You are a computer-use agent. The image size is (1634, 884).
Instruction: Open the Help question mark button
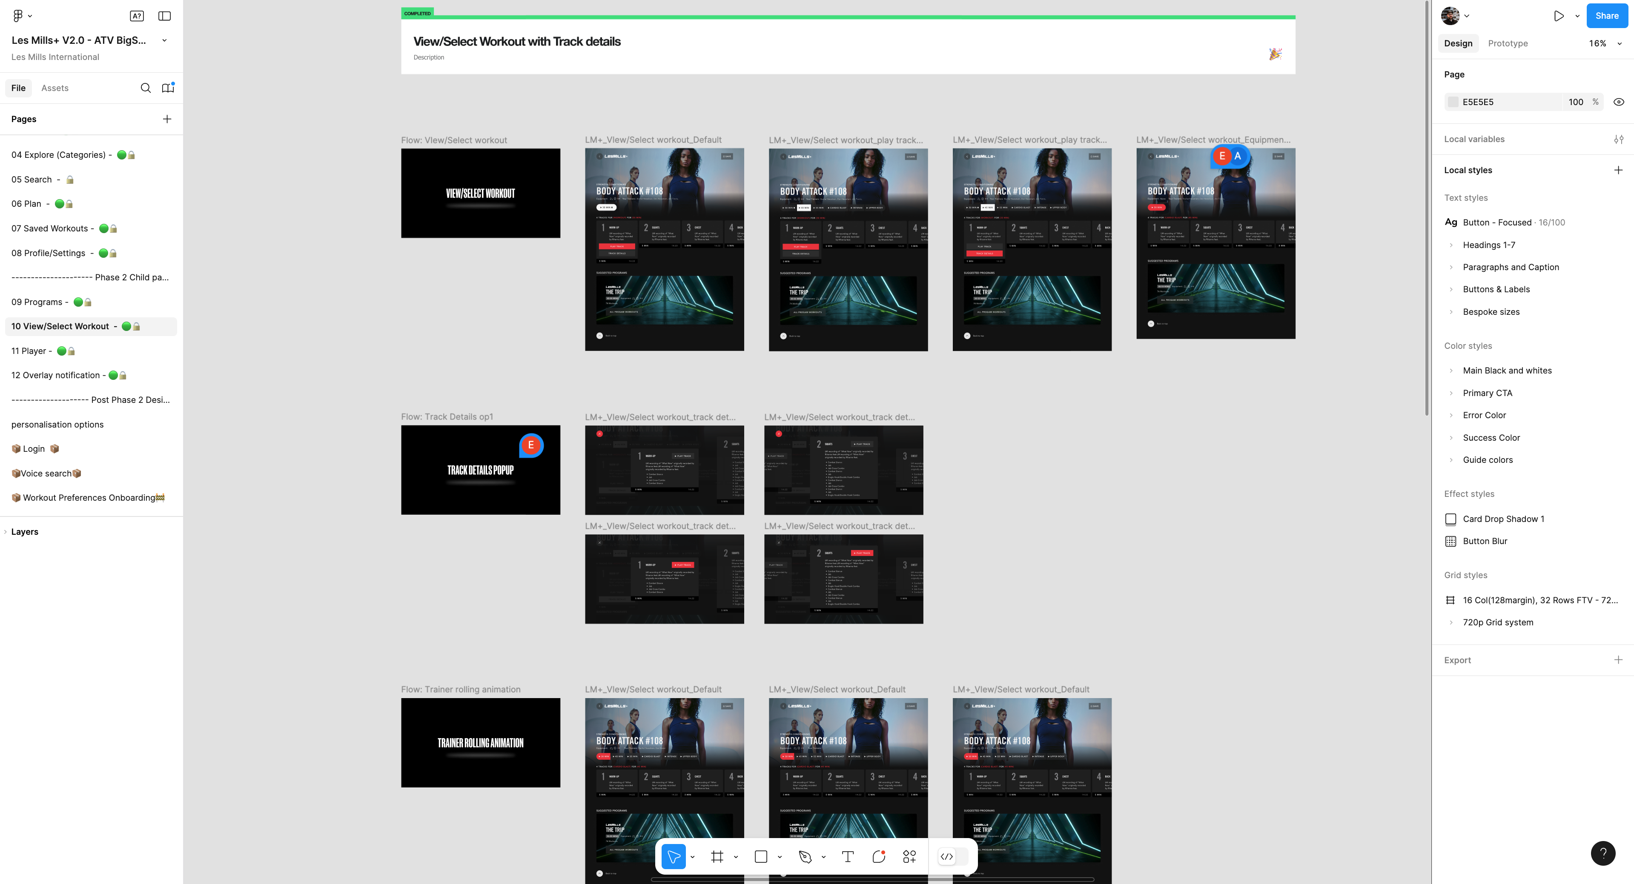1602,853
